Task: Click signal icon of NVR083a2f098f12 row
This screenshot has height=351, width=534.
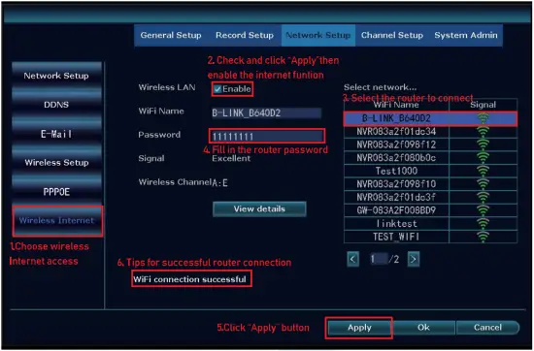Action: pyautogui.click(x=483, y=144)
